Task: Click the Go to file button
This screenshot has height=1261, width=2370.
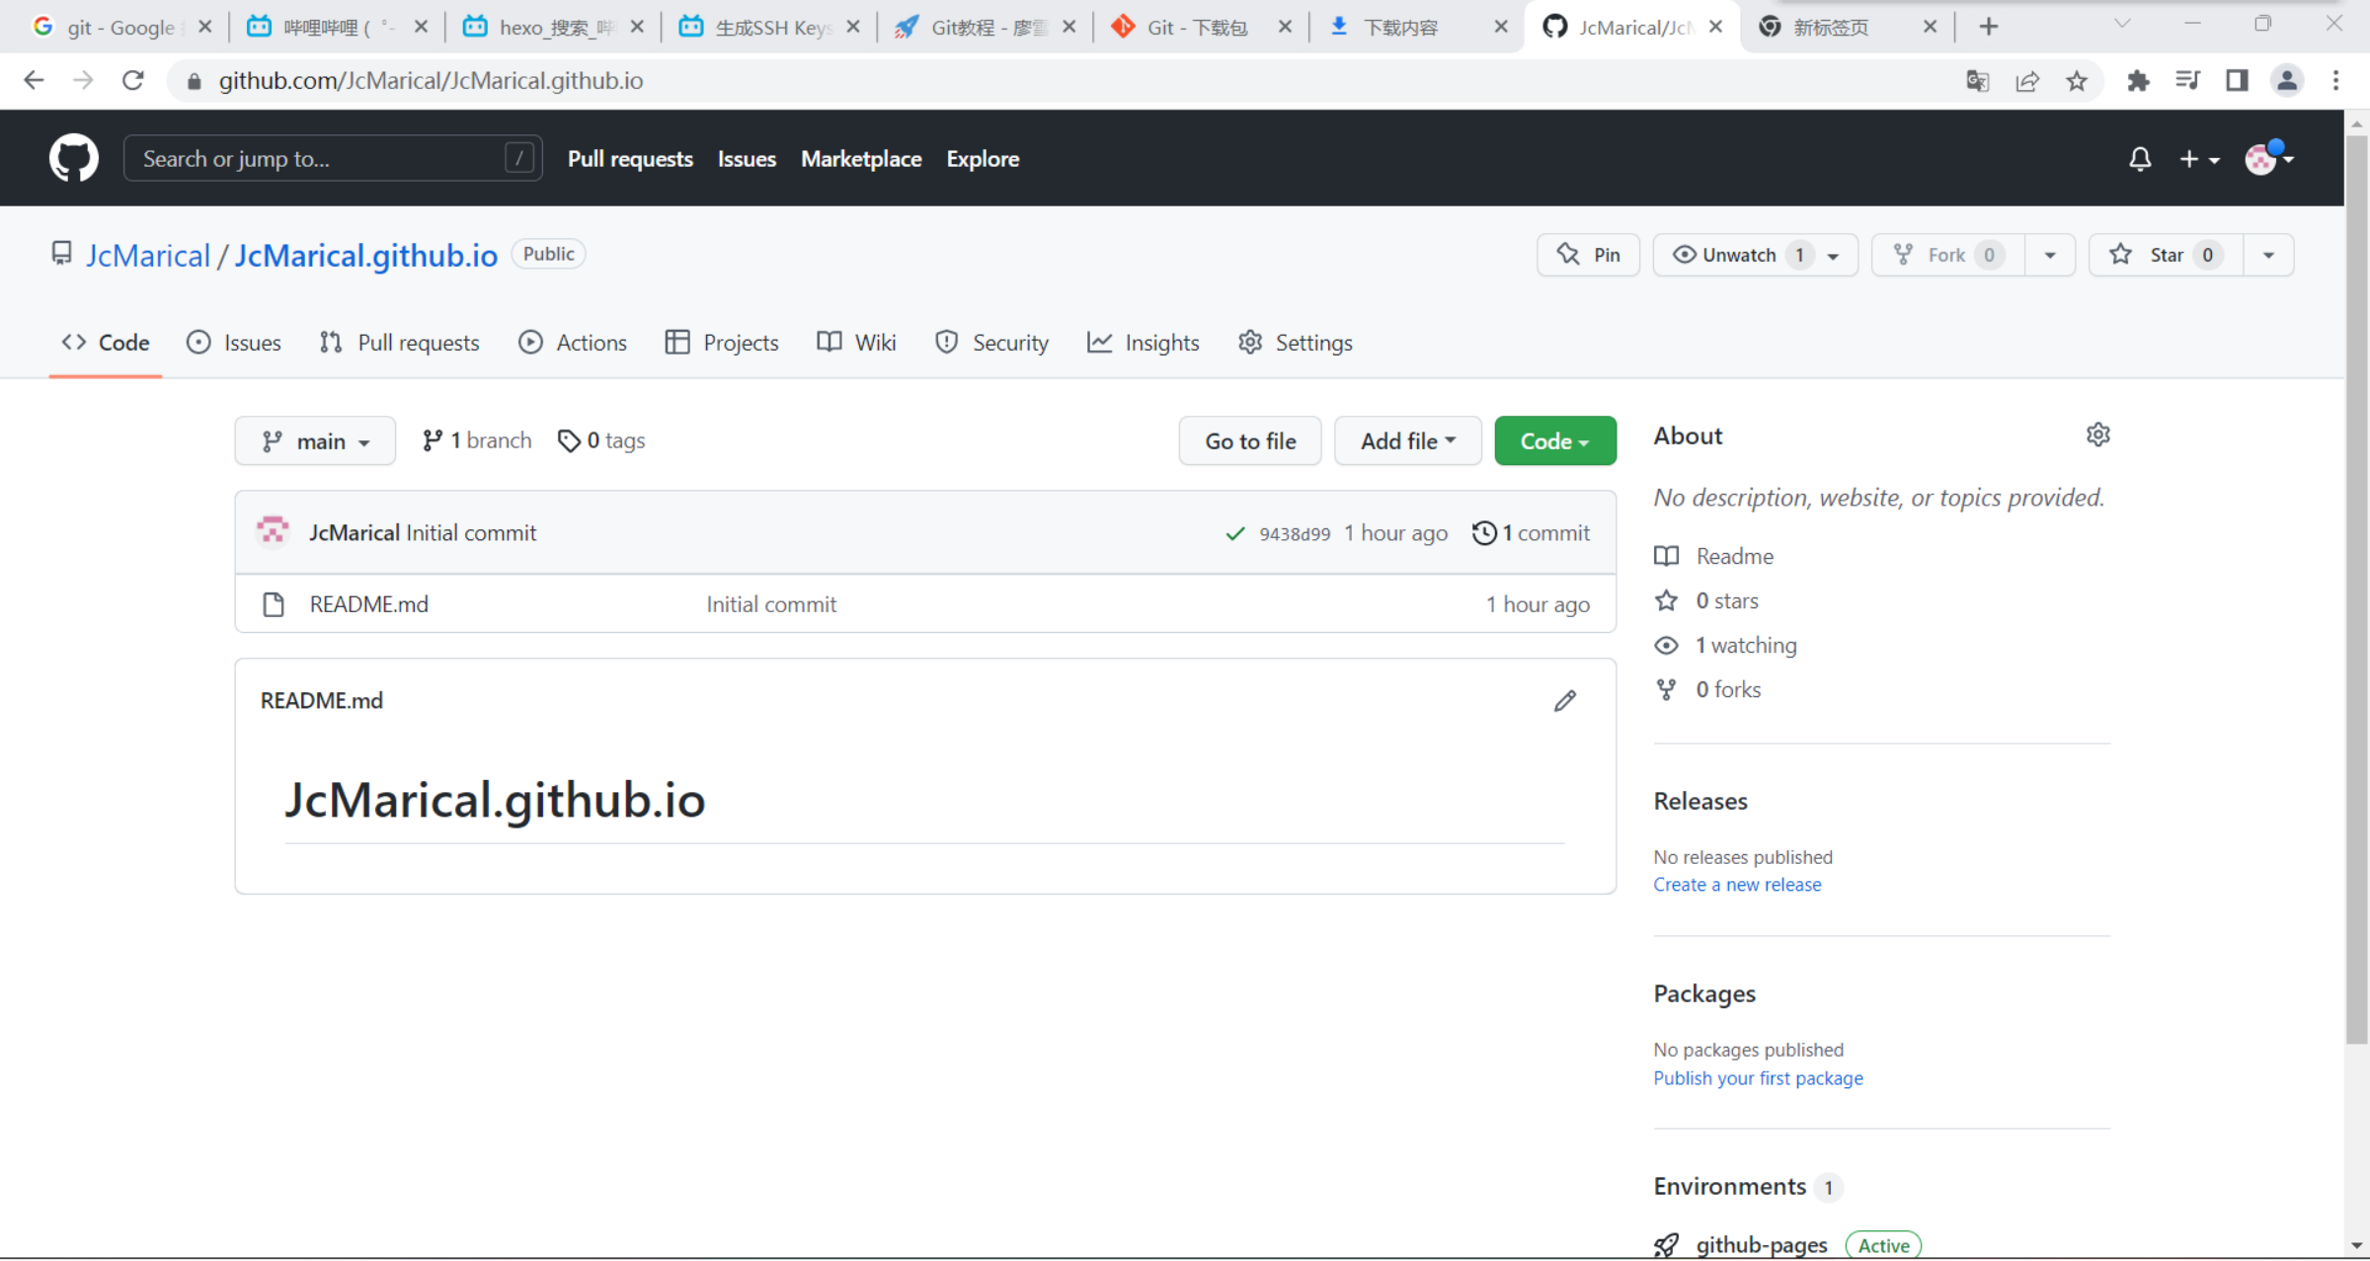Action: (1250, 440)
